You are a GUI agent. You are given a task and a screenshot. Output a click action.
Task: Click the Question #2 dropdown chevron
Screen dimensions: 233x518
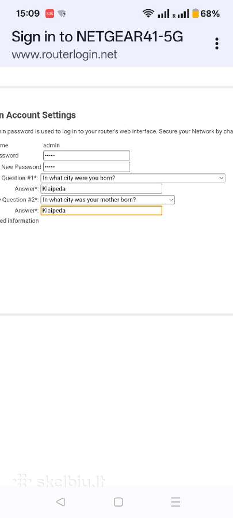(x=171, y=200)
